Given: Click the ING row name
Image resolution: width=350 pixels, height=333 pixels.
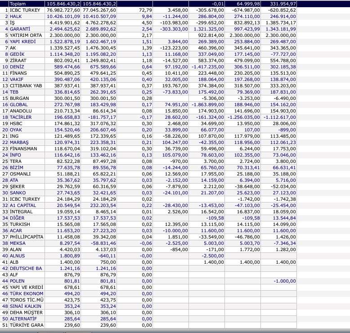Looking at the screenshot, I should click(x=14, y=136).
